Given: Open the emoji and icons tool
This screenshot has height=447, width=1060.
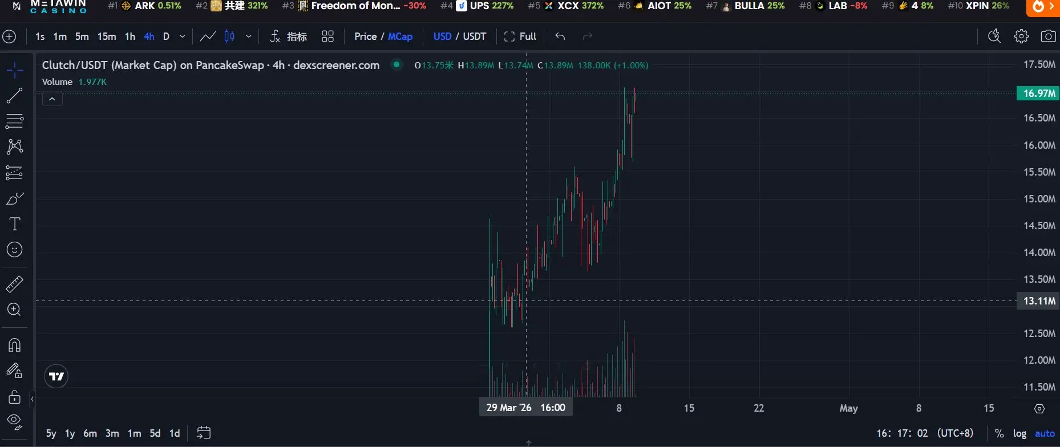Looking at the screenshot, I should click(x=15, y=250).
